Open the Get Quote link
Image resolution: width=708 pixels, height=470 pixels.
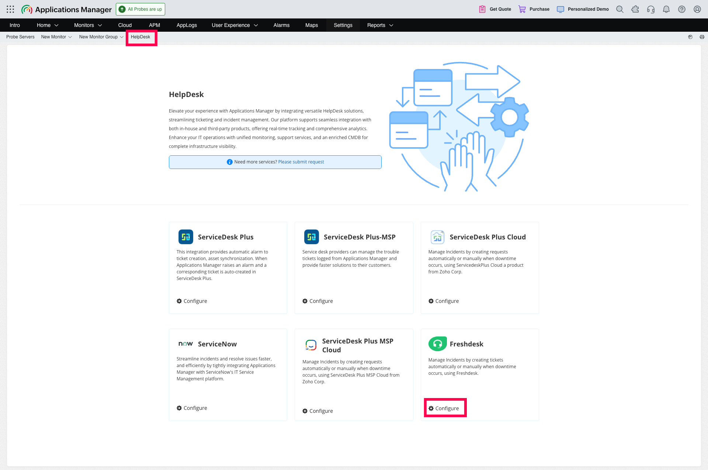tap(495, 9)
